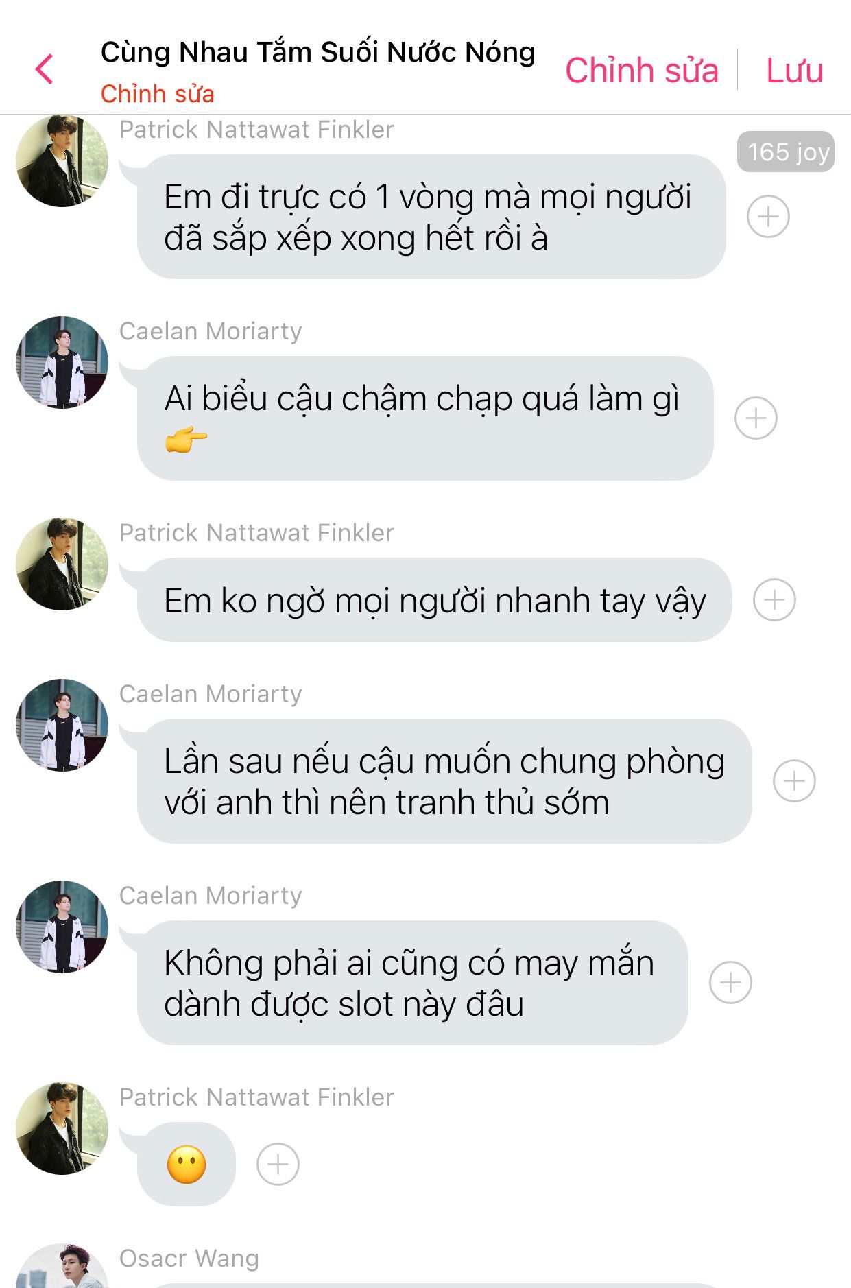Viewport: 851px width, 1288px height.
Task: Open Osacr Wang's avatar at the bottom
Action: (62, 1266)
